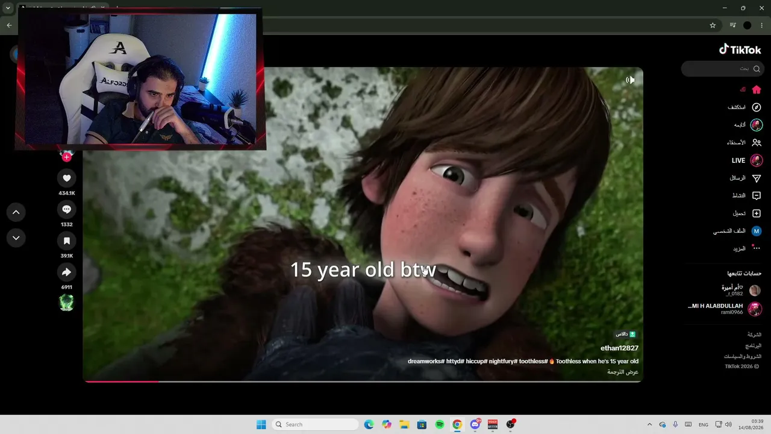Click the magnifier icon in TikTok search
The width and height of the screenshot is (771, 434).
pos(757,69)
